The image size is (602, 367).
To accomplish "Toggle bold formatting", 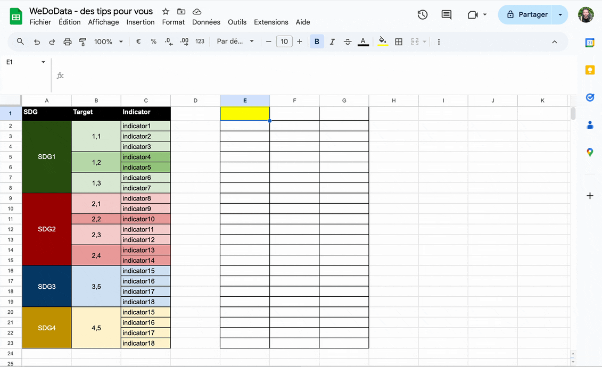I will click(x=317, y=41).
